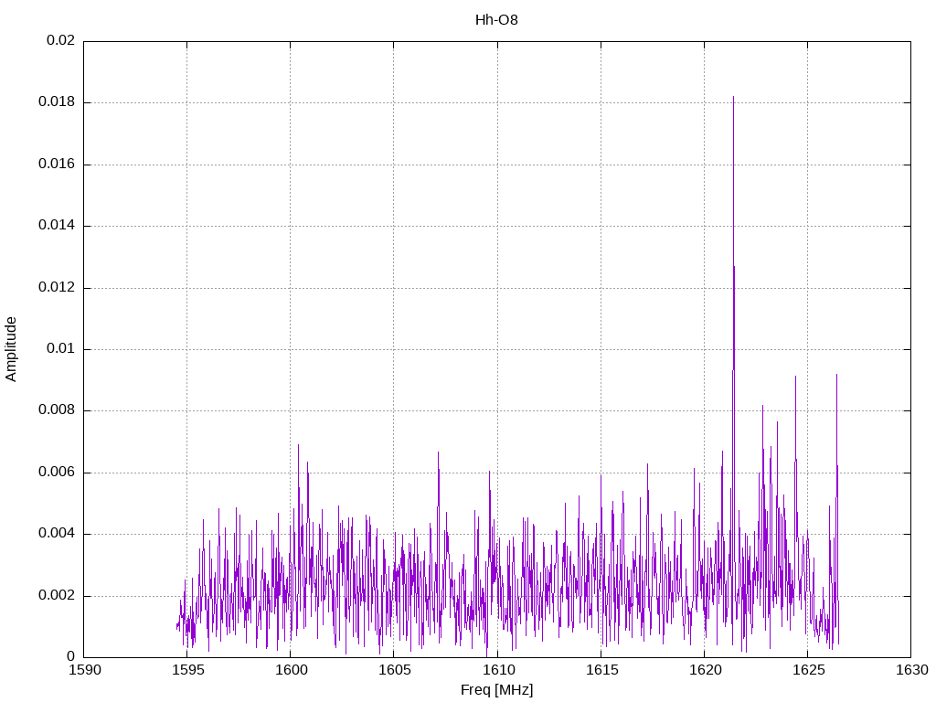Click the x-axis tick label 1600

tap(292, 670)
